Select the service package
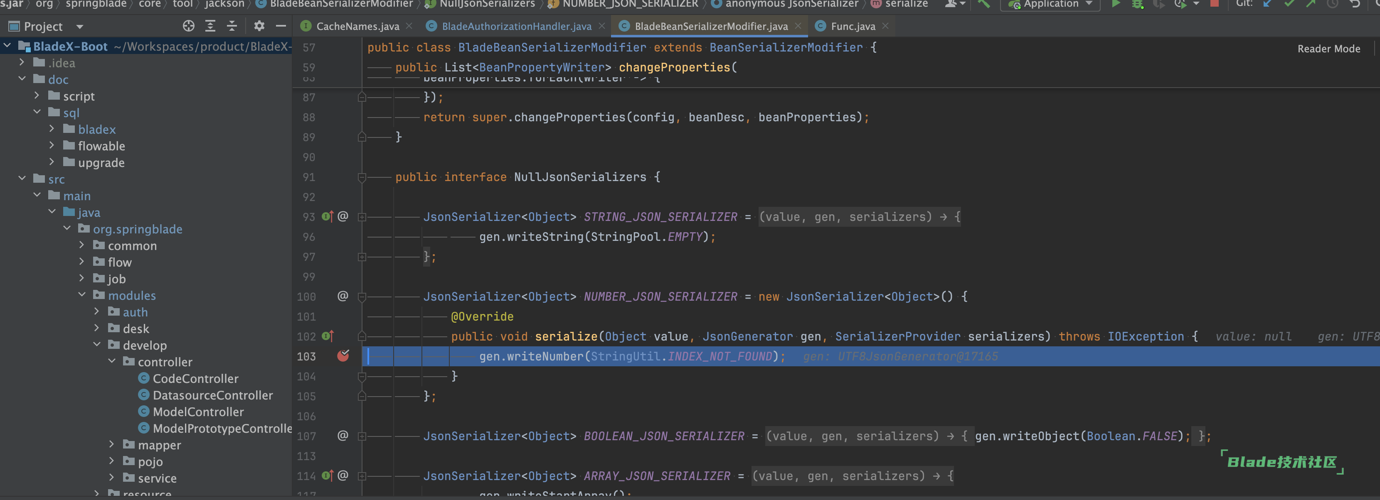This screenshot has width=1380, height=500. [x=157, y=478]
